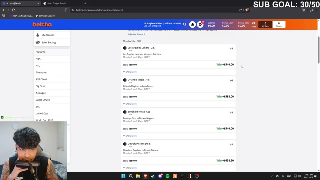This screenshot has width=320, height=180.
Task: Open the search magnifier in header
Action: point(185,24)
